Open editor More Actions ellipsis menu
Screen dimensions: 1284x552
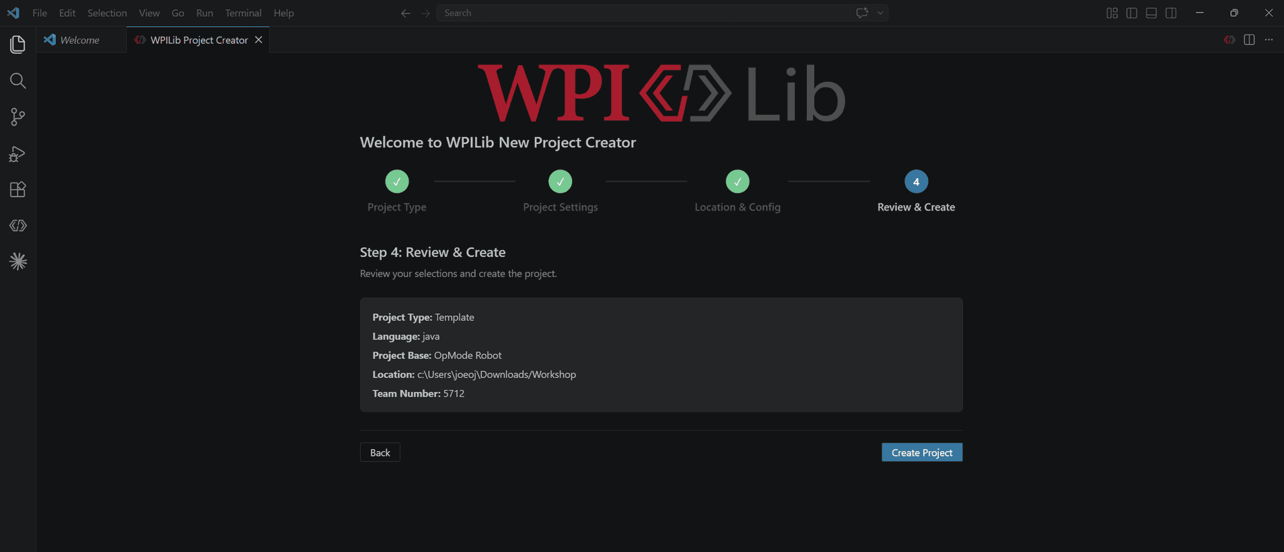coord(1269,40)
